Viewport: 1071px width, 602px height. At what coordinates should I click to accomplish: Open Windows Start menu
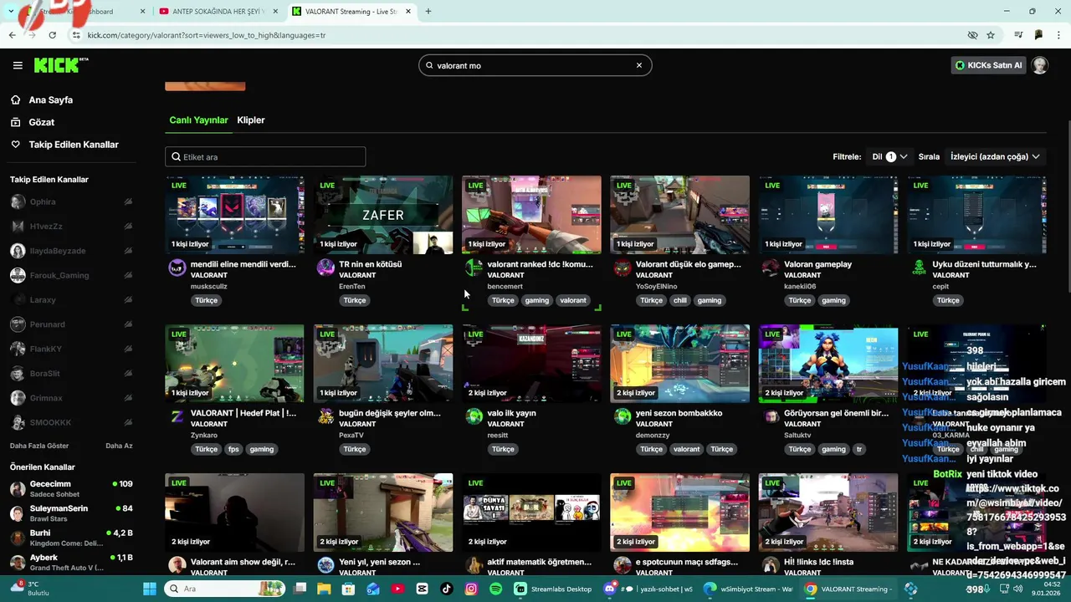click(x=150, y=589)
